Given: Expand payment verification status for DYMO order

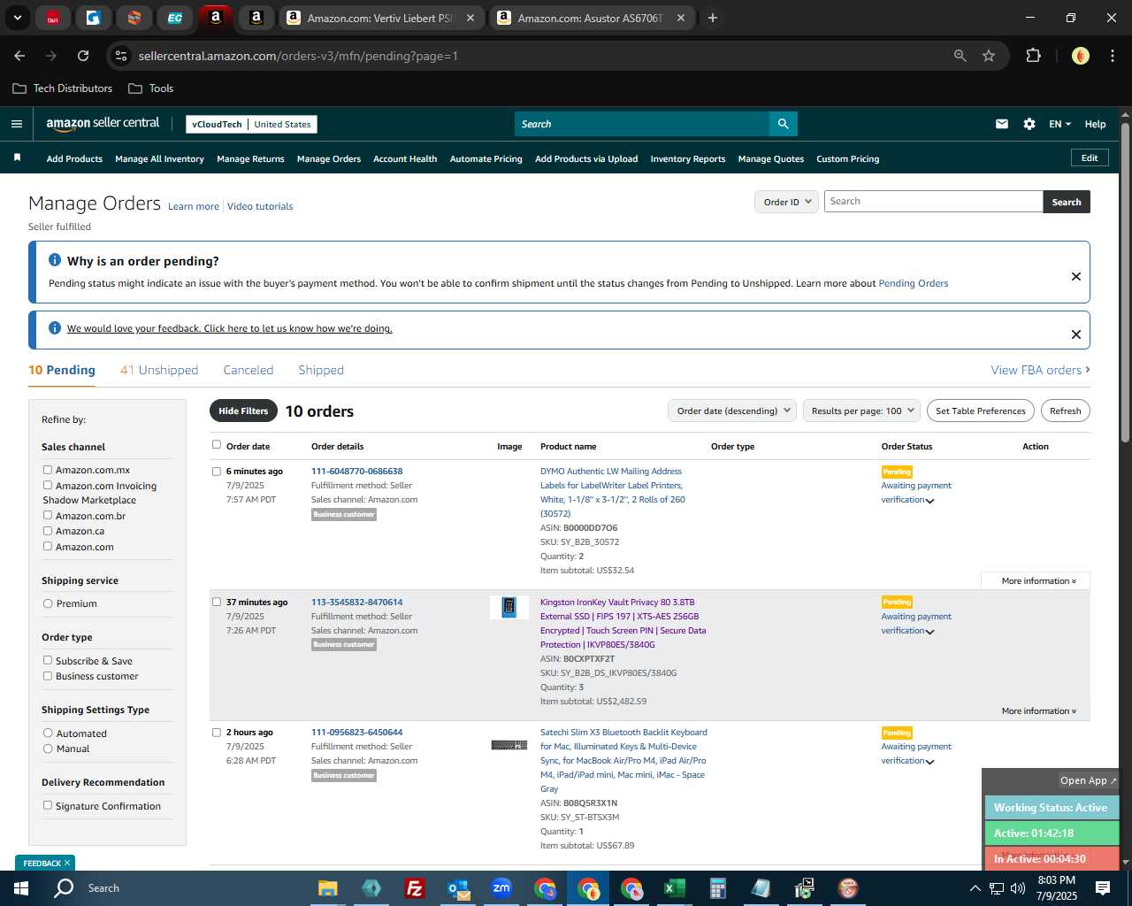Looking at the screenshot, I should pyautogui.click(x=929, y=501).
